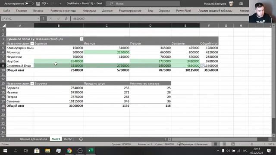Click the Cancel X formula bar icon

coord(50,19)
